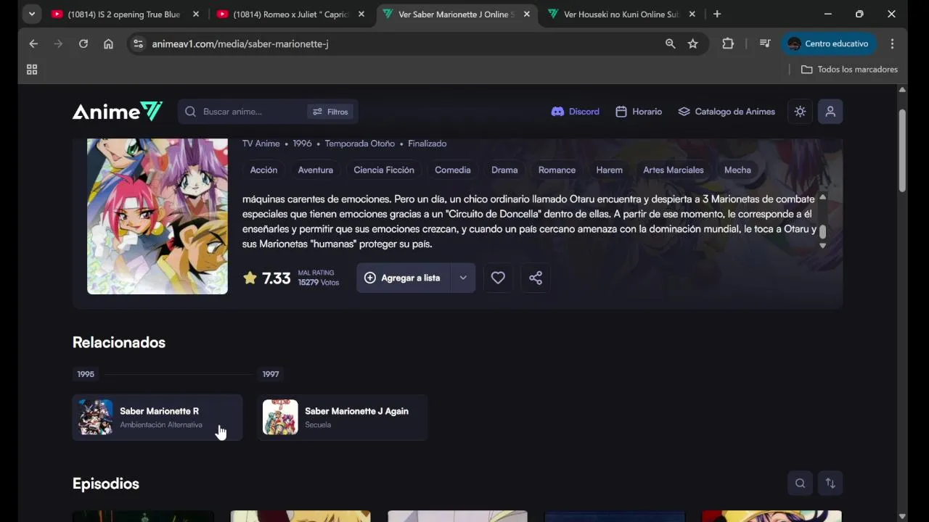Screen dimensions: 929x522
Task: Click the Saber Marionette J cover poster
Action: 157,216
